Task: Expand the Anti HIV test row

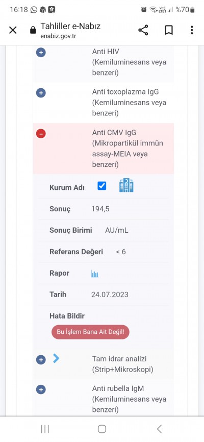Action: click(41, 53)
